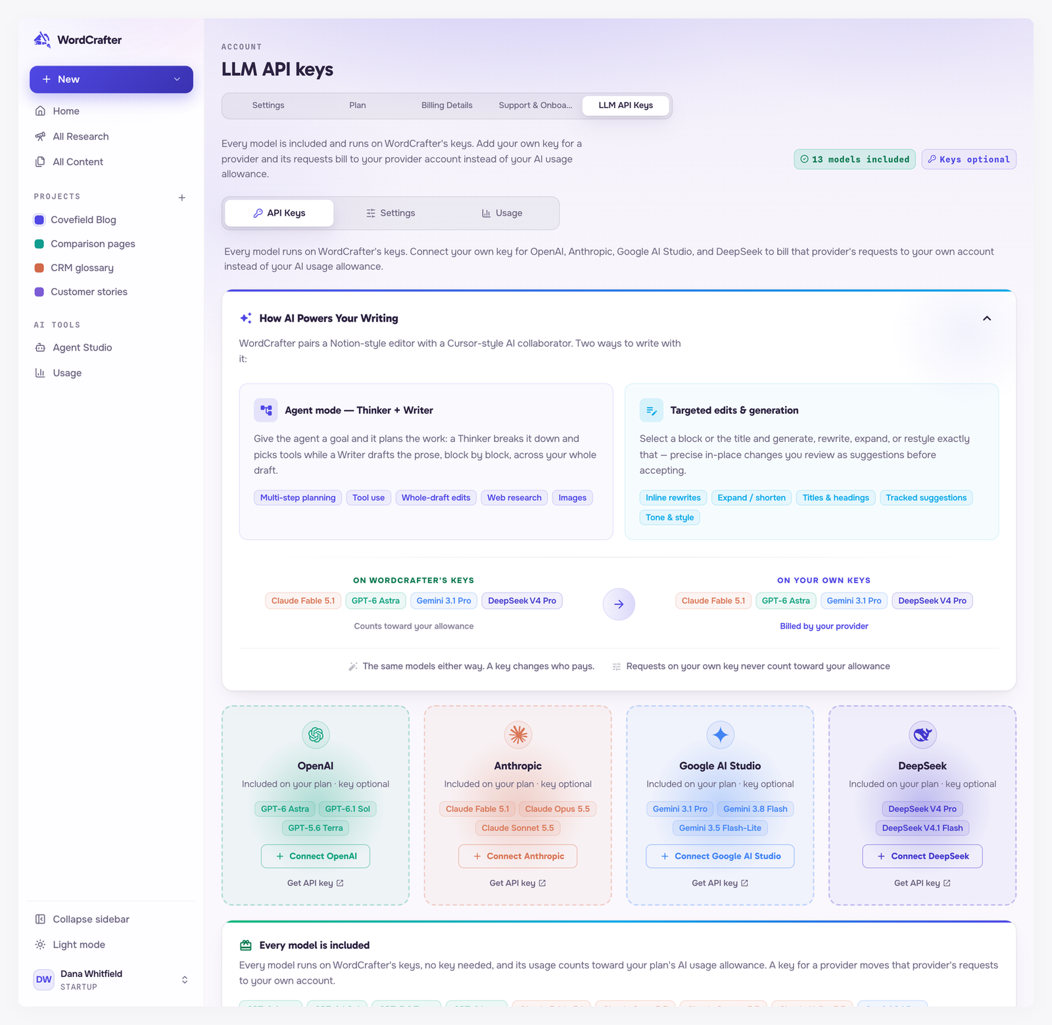Viewport: 1052px width, 1025px height.
Task: Click the Claude Opus 5.5 chip
Action: [x=558, y=809]
